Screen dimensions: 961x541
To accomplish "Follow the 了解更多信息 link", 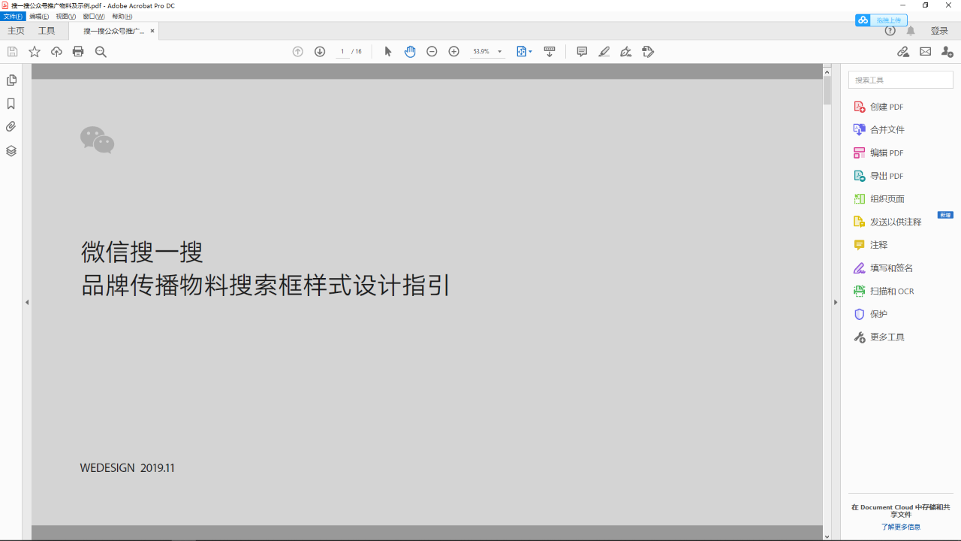I will click(901, 527).
